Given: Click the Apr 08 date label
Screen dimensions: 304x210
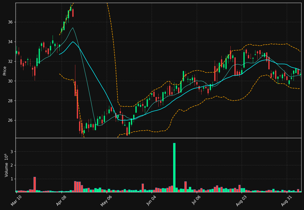Looking at the screenshot, I should coord(61,201).
